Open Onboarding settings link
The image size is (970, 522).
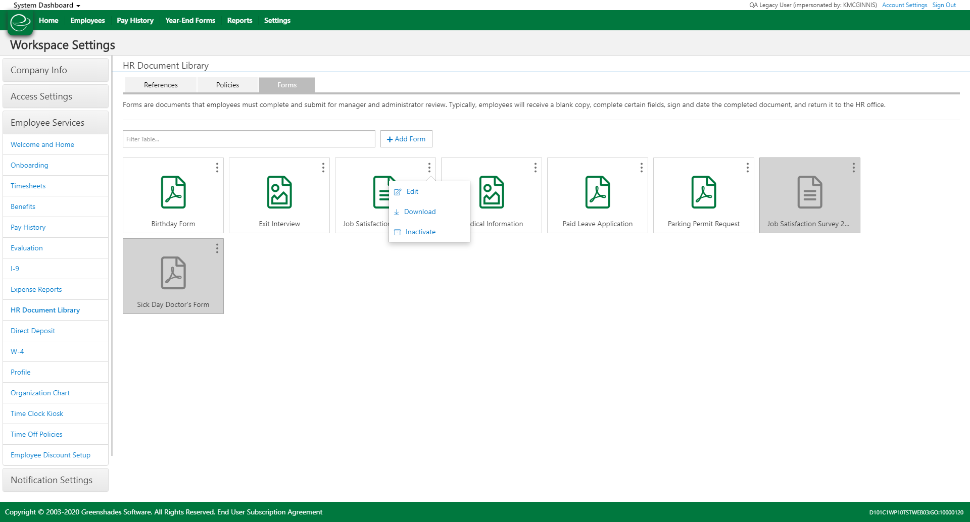point(29,165)
